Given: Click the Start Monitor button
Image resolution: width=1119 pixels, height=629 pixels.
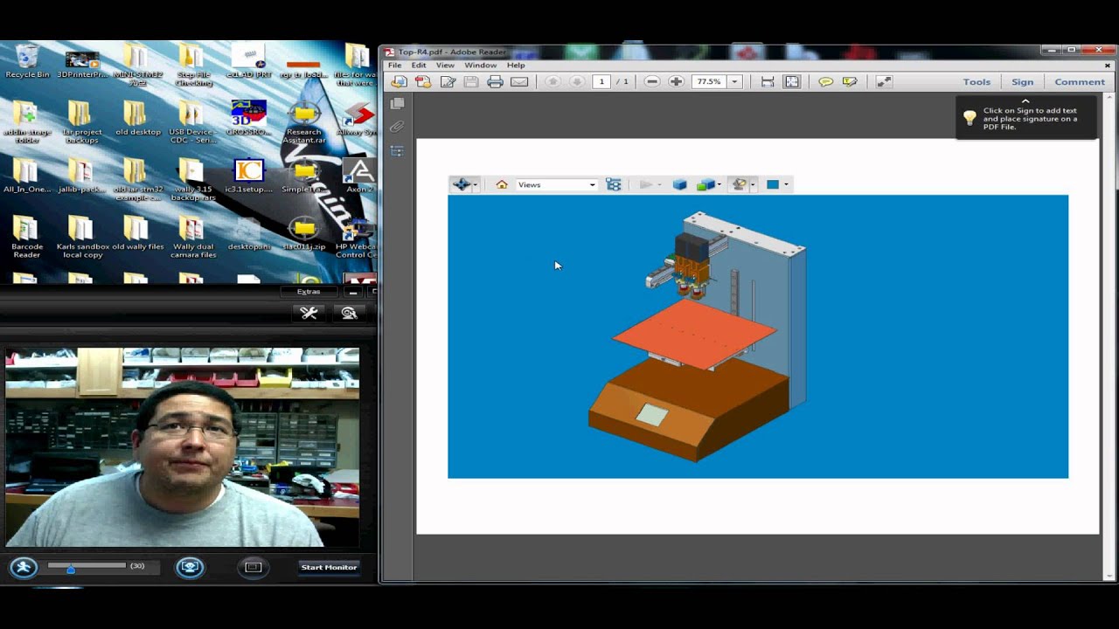Looking at the screenshot, I should (x=329, y=568).
